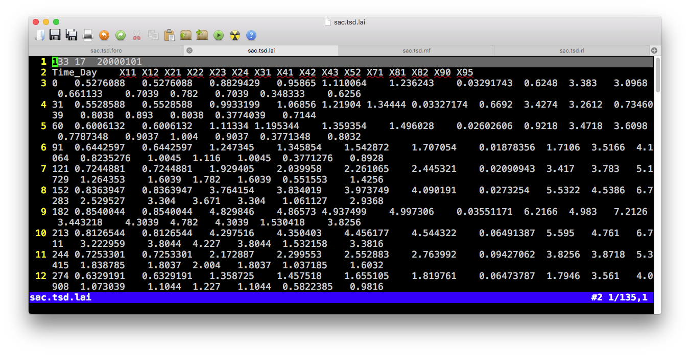
Task: Undo the last change
Action: (104, 35)
